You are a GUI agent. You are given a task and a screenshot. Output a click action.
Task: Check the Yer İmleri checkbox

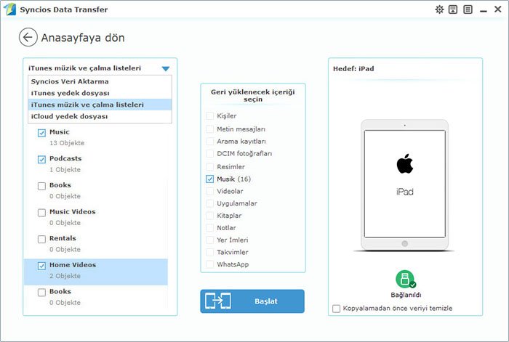click(x=209, y=240)
